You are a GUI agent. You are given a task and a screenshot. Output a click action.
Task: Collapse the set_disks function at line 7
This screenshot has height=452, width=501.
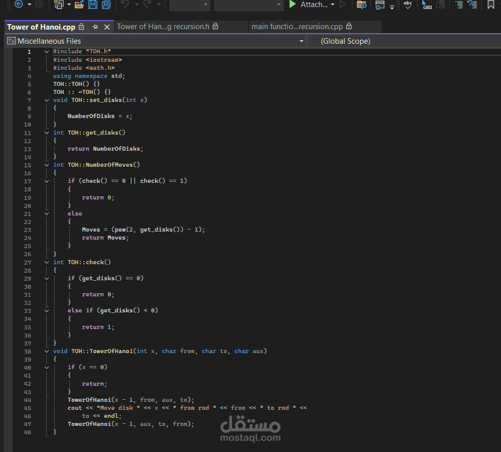pos(47,100)
